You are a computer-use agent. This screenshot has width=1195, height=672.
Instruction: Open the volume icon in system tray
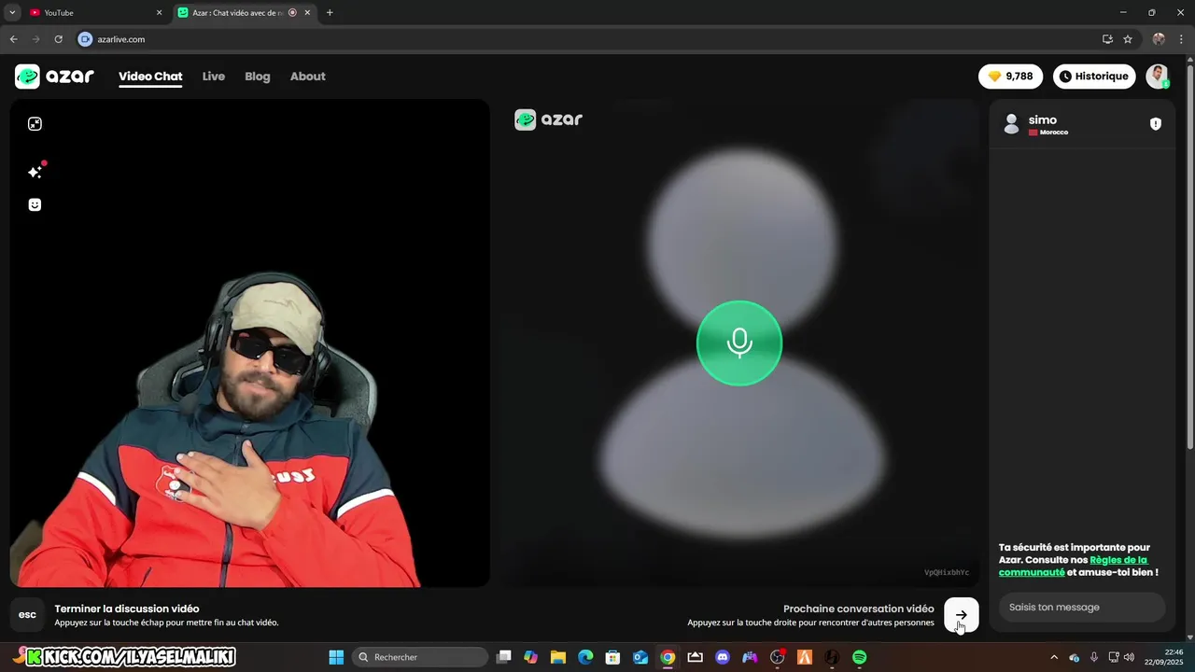pos(1129,657)
